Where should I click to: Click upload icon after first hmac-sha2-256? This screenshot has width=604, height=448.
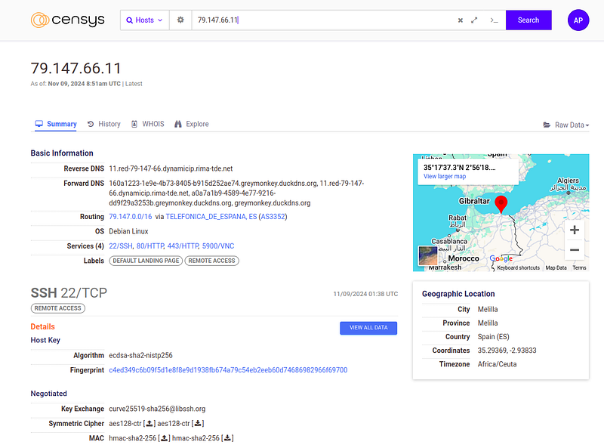(x=164, y=438)
